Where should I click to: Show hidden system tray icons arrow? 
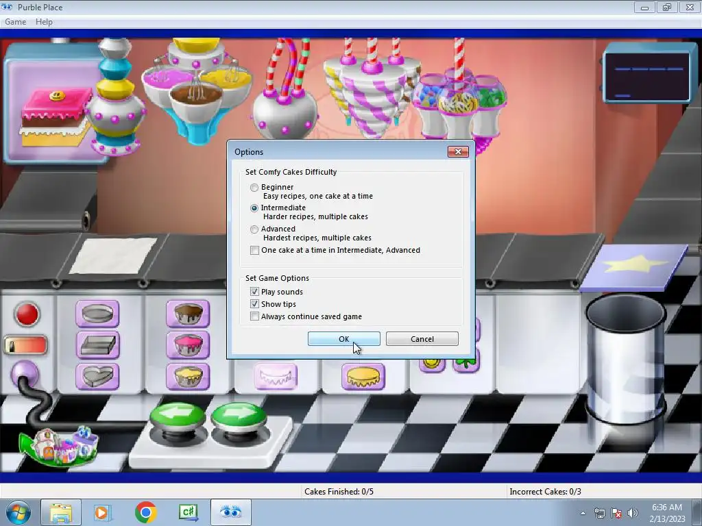pyautogui.click(x=583, y=513)
